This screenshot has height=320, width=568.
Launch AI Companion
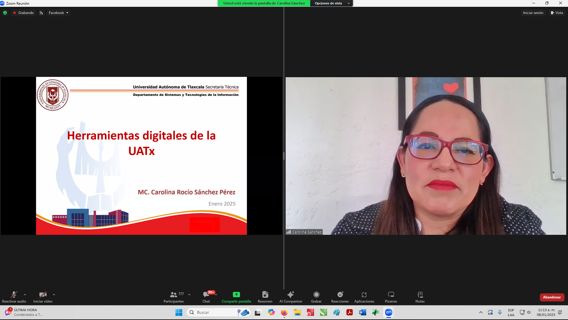coord(291,297)
